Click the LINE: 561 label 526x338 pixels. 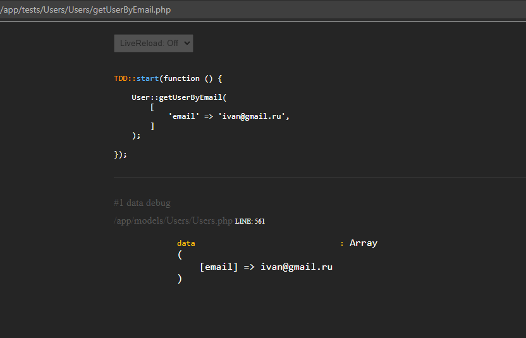click(250, 221)
